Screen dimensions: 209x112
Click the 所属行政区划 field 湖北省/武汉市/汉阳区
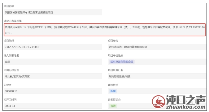53,76
